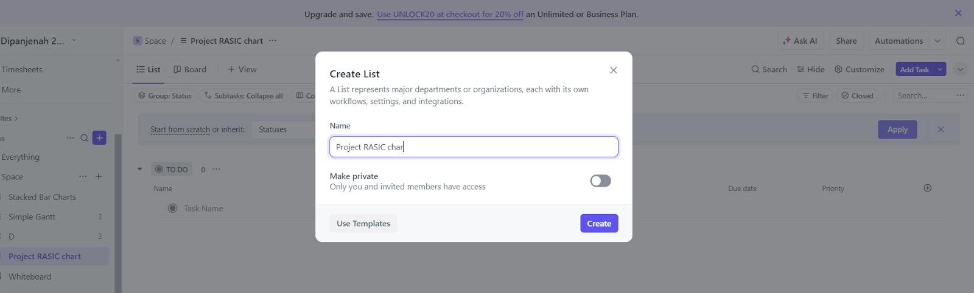
Task: Search the sidebar using magnifier icon
Action: [85, 138]
